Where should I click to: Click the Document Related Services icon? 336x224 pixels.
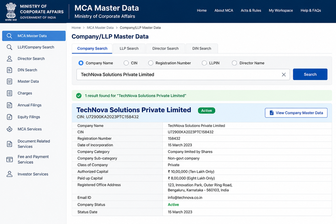(x=10, y=144)
